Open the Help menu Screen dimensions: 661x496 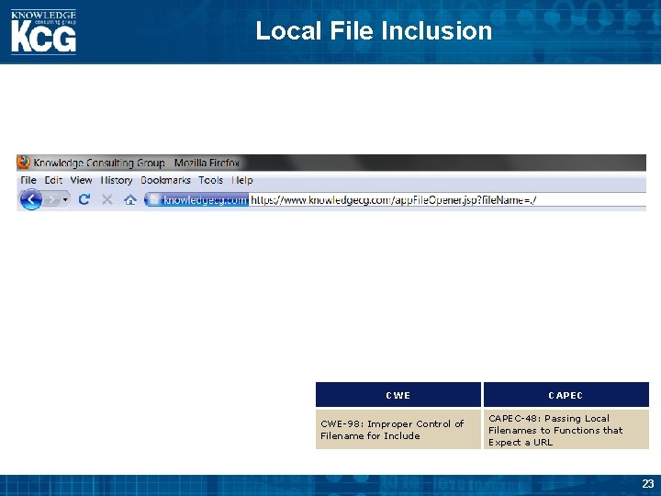pyautogui.click(x=242, y=180)
